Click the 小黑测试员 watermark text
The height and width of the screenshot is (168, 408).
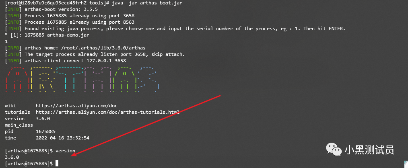(369, 150)
